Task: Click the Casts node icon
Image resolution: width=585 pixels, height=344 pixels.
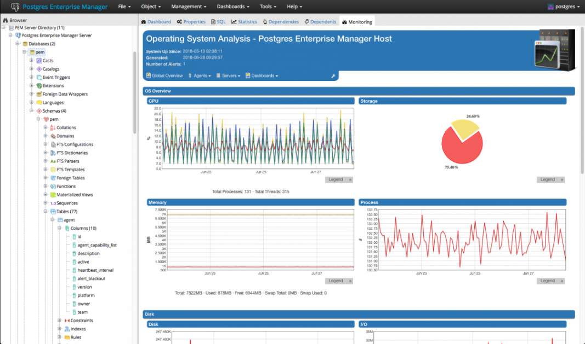Action: [39, 60]
